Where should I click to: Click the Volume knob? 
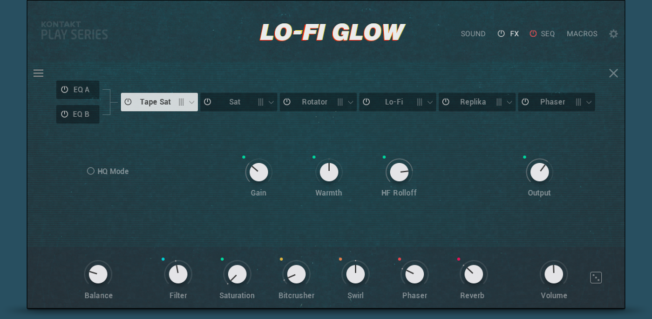[x=554, y=274]
